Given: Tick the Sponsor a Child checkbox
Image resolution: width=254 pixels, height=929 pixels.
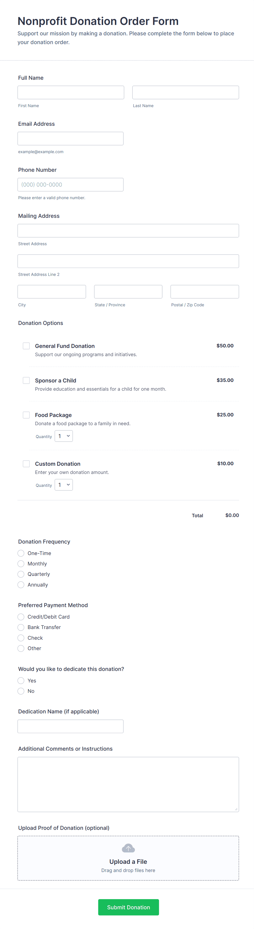Looking at the screenshot, I should point(26,381).
